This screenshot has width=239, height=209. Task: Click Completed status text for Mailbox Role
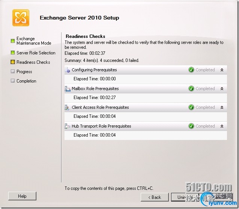[205, 89]
